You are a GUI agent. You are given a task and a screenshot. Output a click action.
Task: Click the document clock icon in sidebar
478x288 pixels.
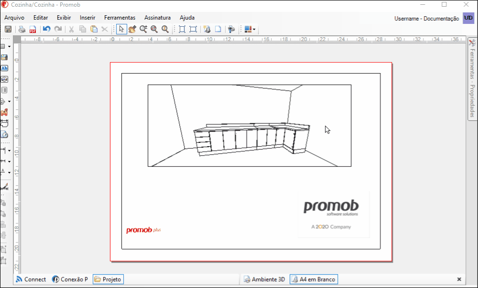click(4, 134)
